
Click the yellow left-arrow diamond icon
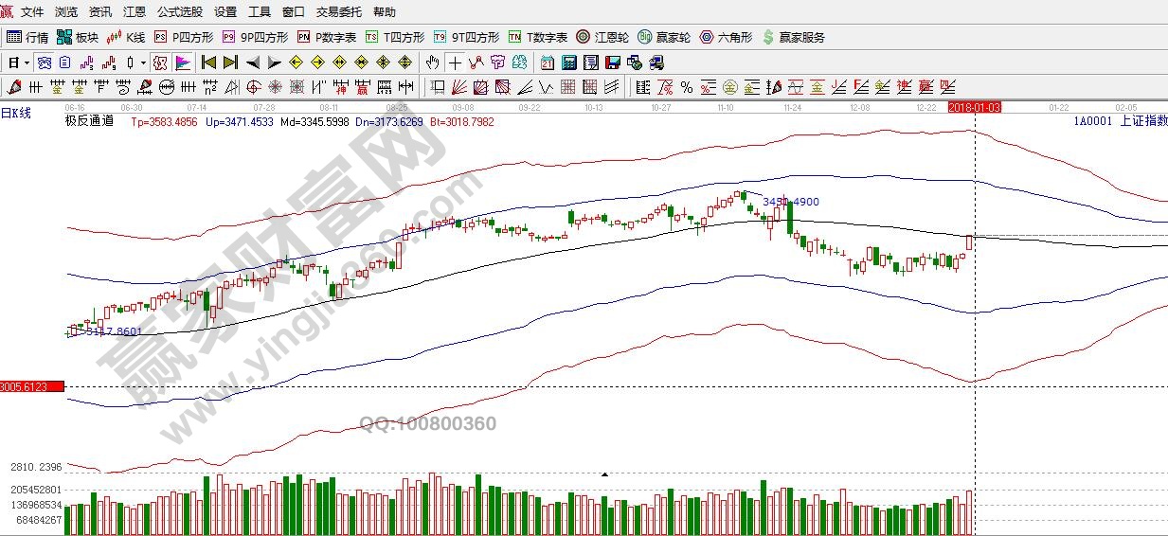[296, 63]
